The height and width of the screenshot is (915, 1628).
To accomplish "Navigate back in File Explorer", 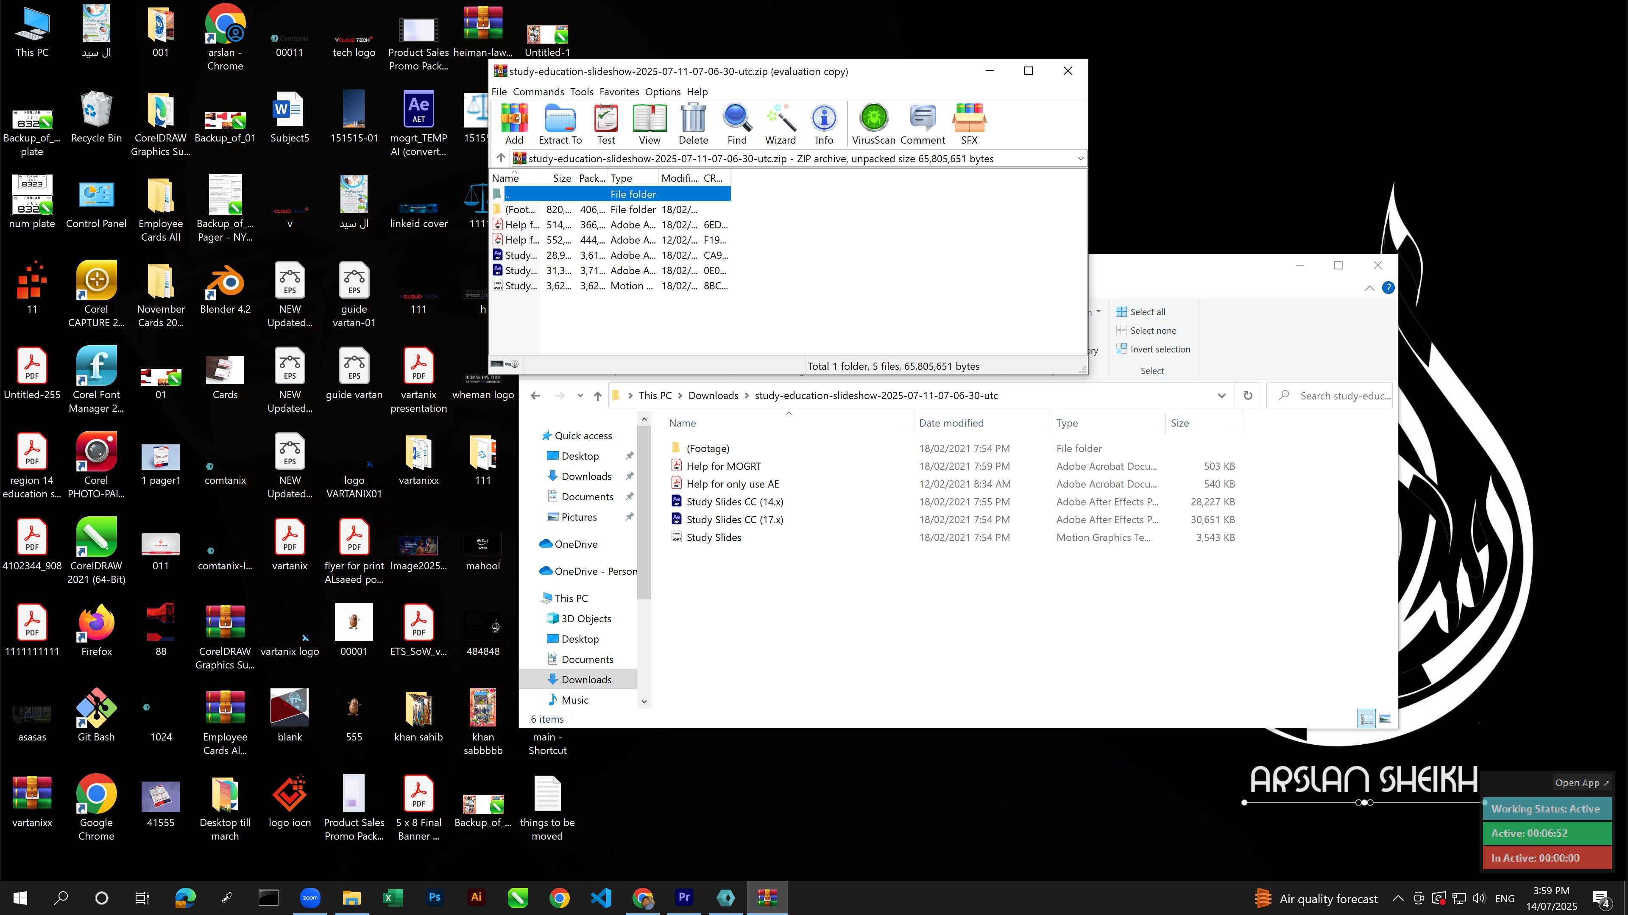I will [535, 395].
